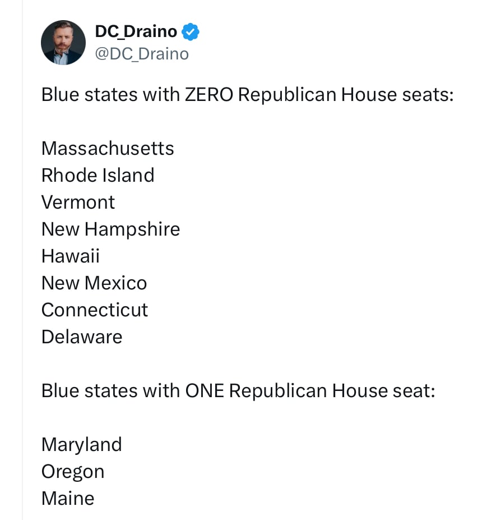Select the Maryland line
The height and width of the screenshot is (520, 496).
coord(81,445)
